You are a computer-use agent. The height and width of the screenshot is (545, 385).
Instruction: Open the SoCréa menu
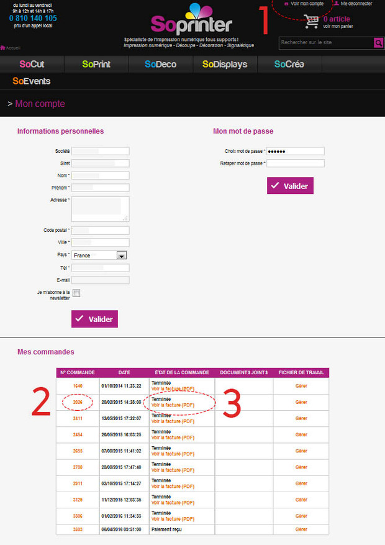click(289, 64)
